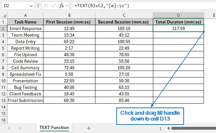Viewport: 216px width, 133px height.
Task: Click the three-dot handle beside the Name Box
Action: pyautogui.click(x=38, y=6)
